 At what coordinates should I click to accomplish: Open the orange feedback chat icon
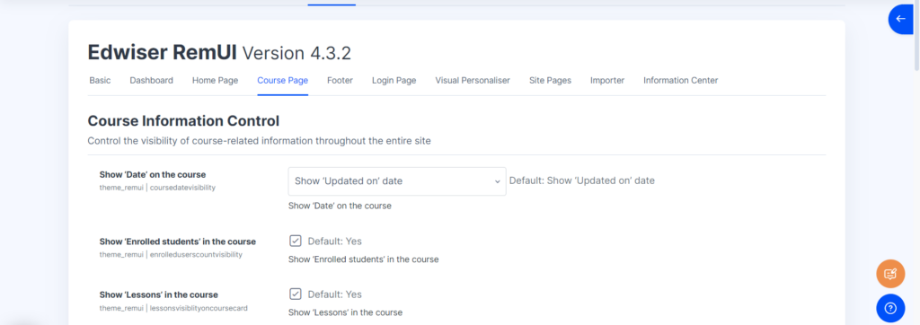pos(890,274)
